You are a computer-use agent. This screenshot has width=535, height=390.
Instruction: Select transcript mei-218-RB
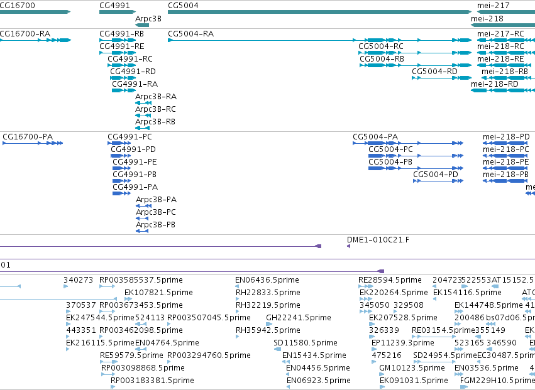tap(505, 72)
